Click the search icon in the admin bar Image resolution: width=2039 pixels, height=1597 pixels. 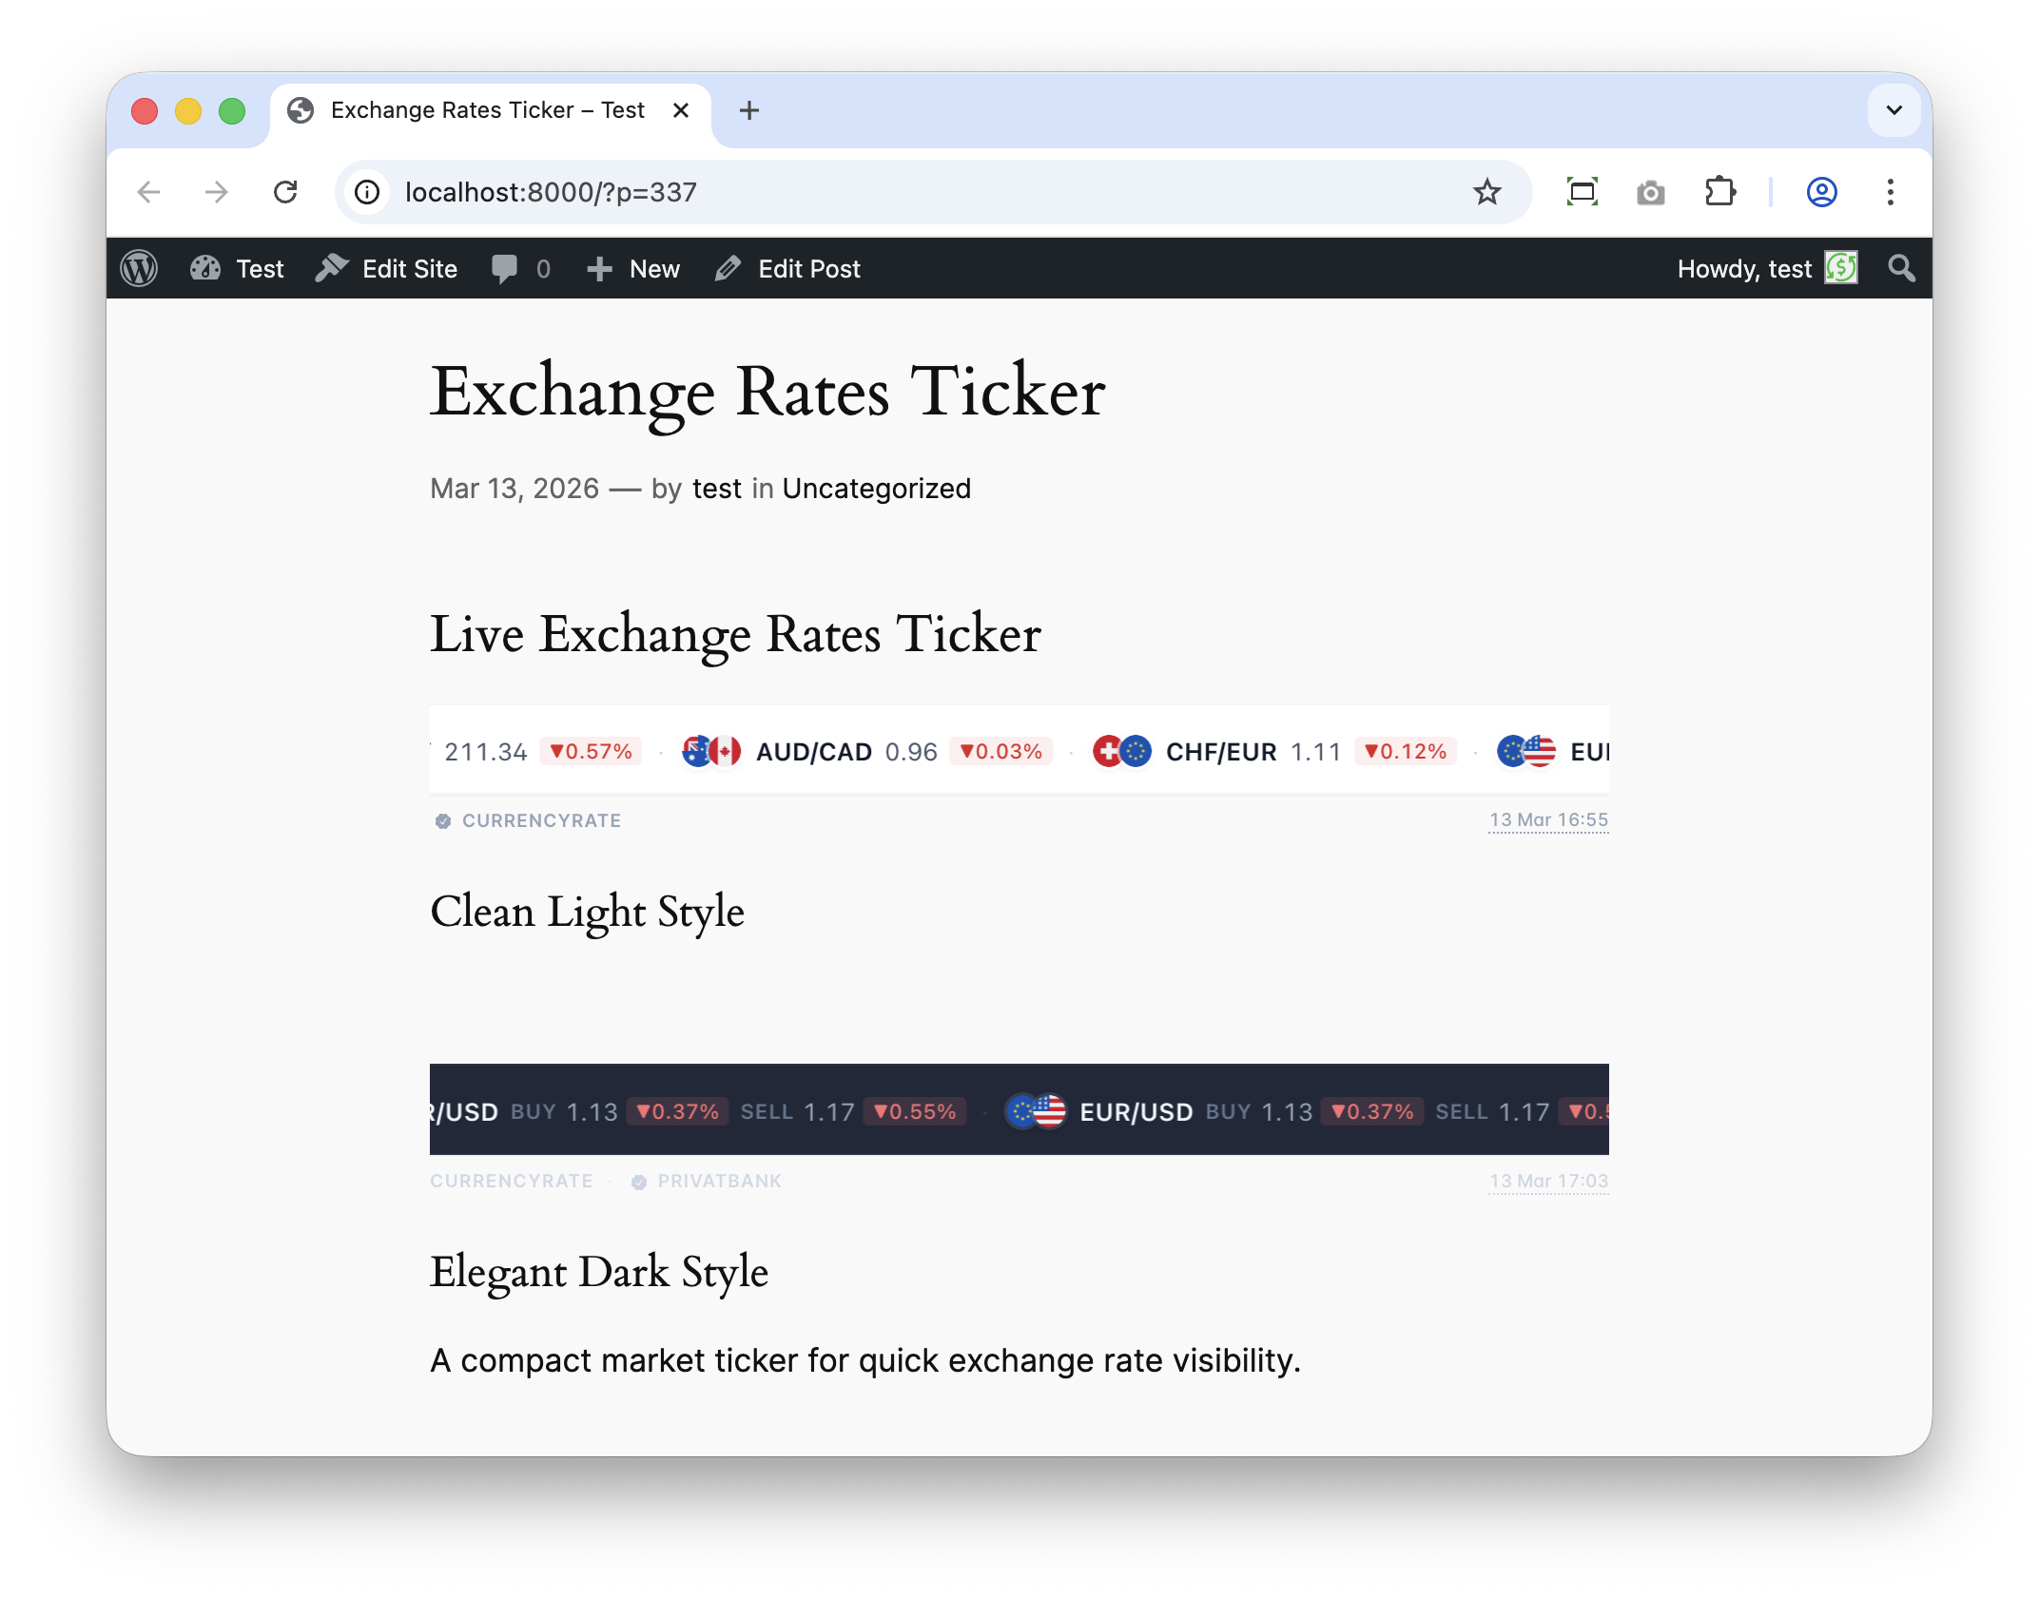point(1900,268)
